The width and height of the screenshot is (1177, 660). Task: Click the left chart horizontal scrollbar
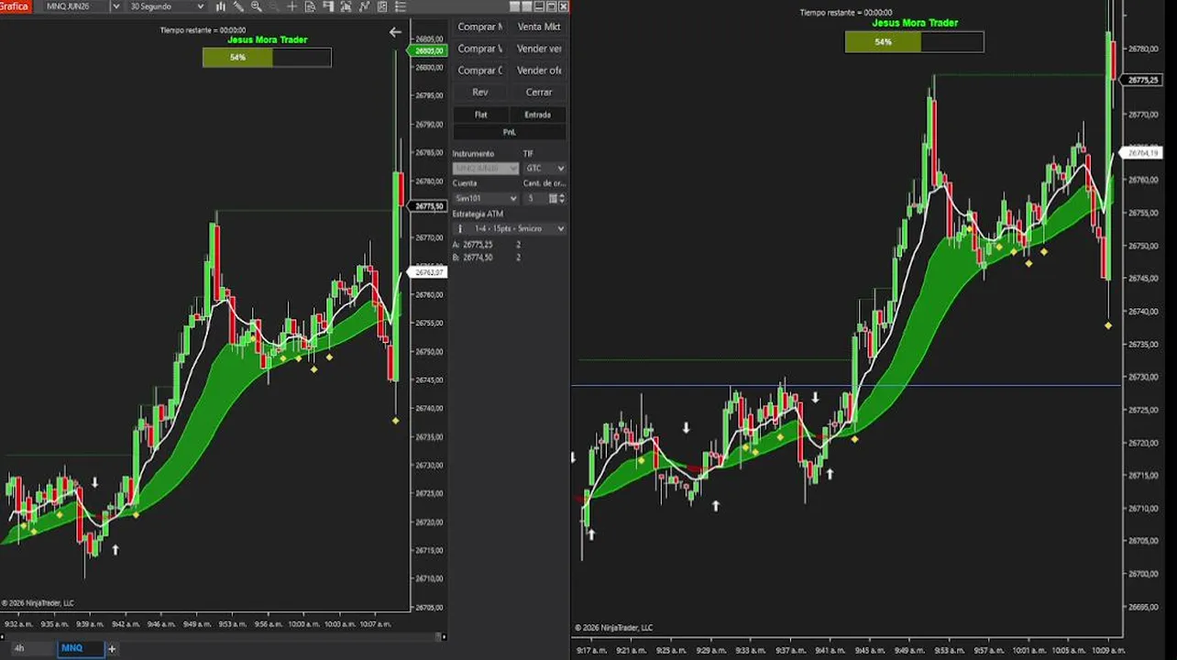point(223,636)
